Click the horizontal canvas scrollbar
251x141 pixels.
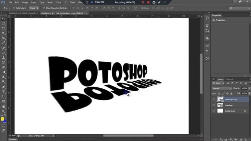tap(128, 136)
